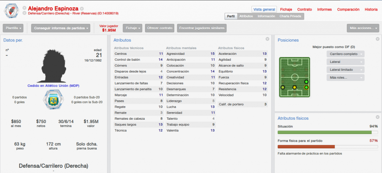Click Encontrar jugadores similares button
The image size is (382, 173).
pos(202,28)
